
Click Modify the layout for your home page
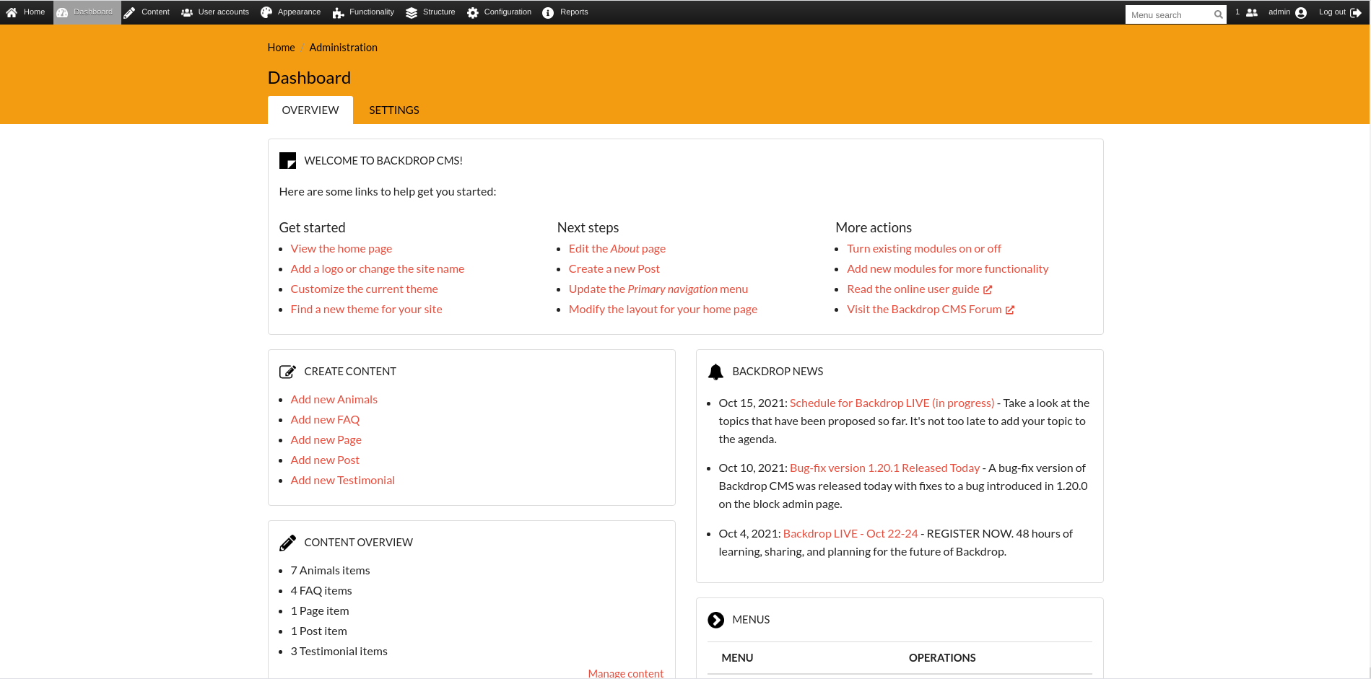pyautogui.click(x=663, y=309)
